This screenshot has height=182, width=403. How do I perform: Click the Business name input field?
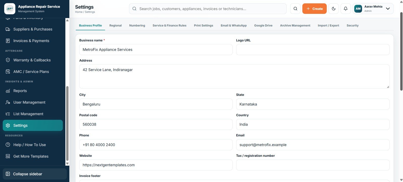[156, 50]
